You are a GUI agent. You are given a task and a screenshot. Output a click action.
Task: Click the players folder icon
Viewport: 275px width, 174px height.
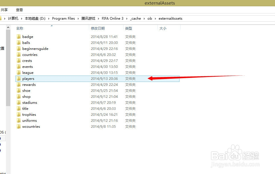(x=19, y=79)
